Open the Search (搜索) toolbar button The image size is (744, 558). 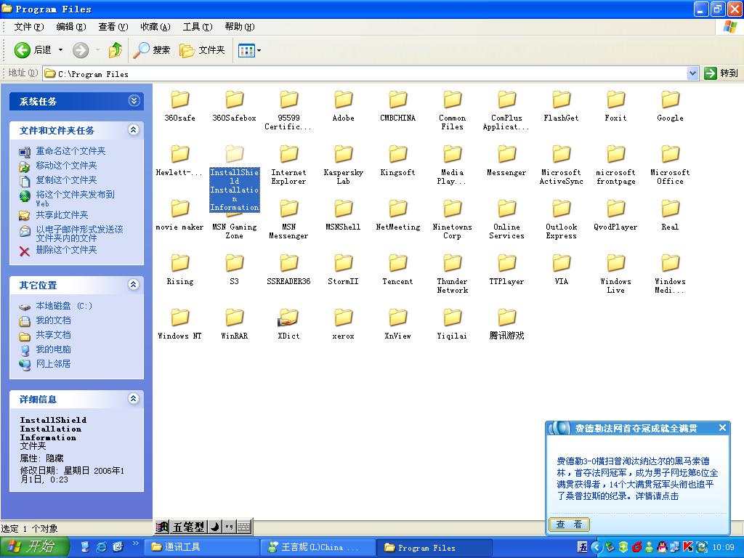click(x=152, y=50)
